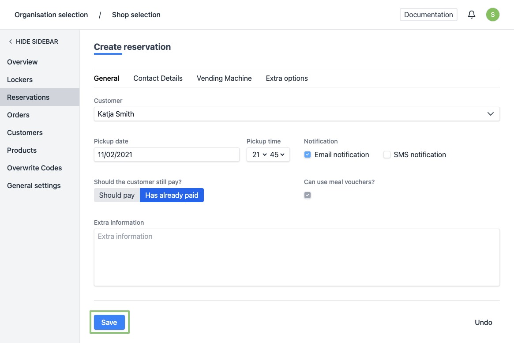Save the reservation
Image resolution: width=514 pixels, height=343 pixels.
pyautogui.click(x=109, y=322)
